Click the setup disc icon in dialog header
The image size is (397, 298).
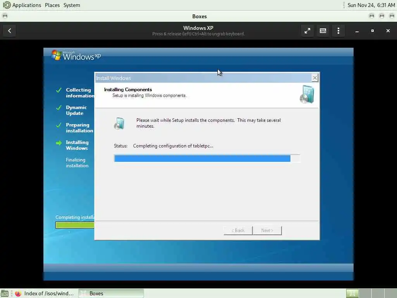(307, 95)
